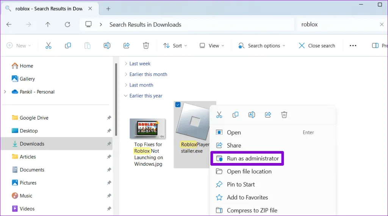388x216 pixels.
Task: Click the Refresh icon beside address bar
Action: (67, 25)
